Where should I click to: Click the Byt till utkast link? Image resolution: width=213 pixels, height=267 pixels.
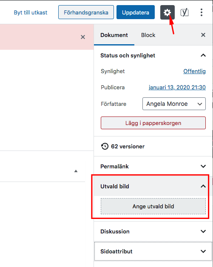pyautogui.click(x=31, y=12)
